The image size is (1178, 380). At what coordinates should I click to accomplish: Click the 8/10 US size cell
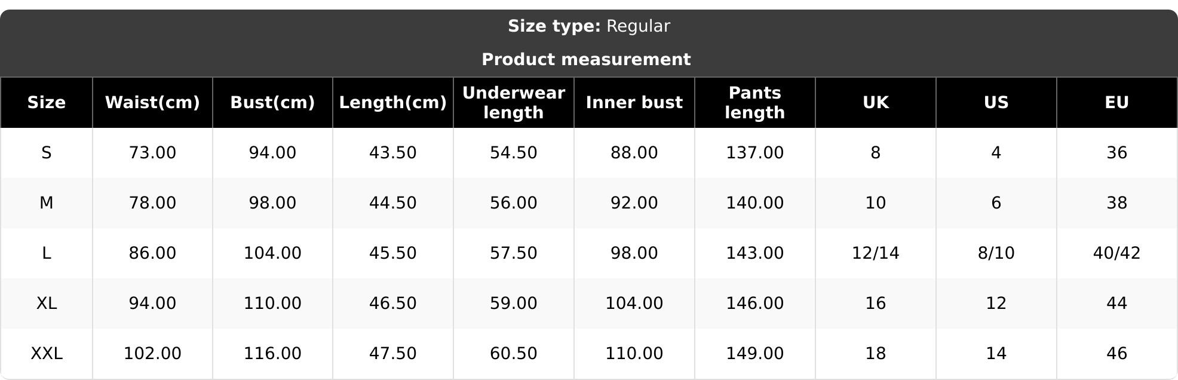tap(996, 253)
